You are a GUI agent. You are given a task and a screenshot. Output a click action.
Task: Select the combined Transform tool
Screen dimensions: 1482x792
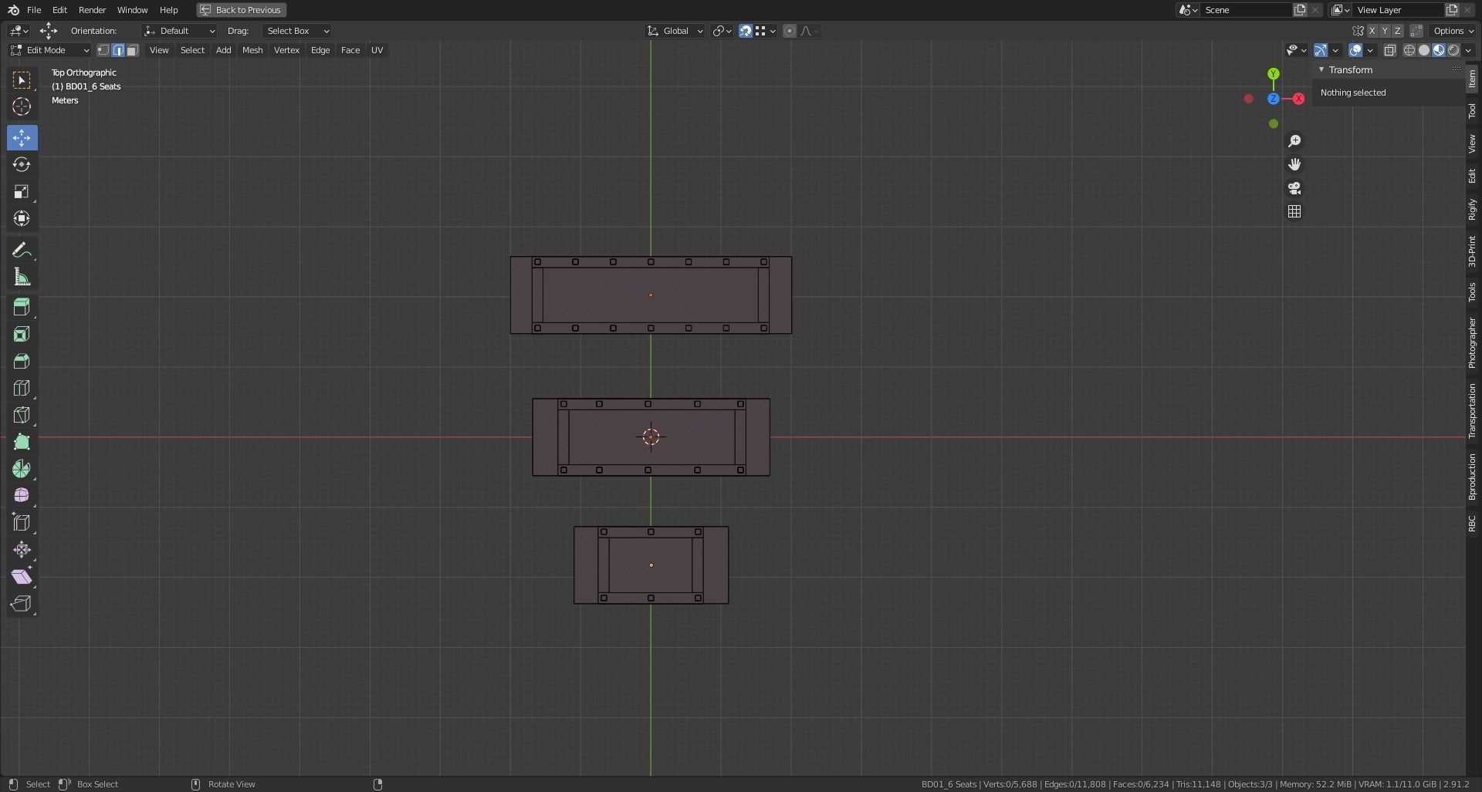pyautogui.click(x=22, y=219)
